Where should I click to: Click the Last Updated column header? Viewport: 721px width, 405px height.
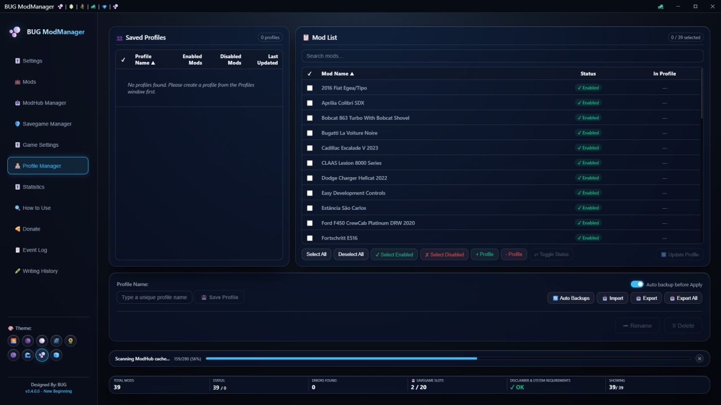[x=268, y=60]
